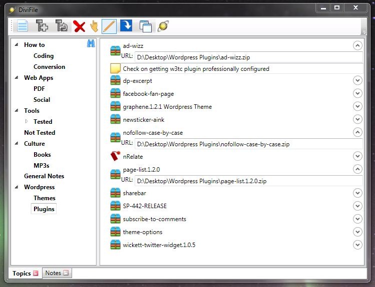Image resolution: width=375 pixels, height=287 pixels.
Task: Select the hand pointer tool
Action: tap(94, 26)
